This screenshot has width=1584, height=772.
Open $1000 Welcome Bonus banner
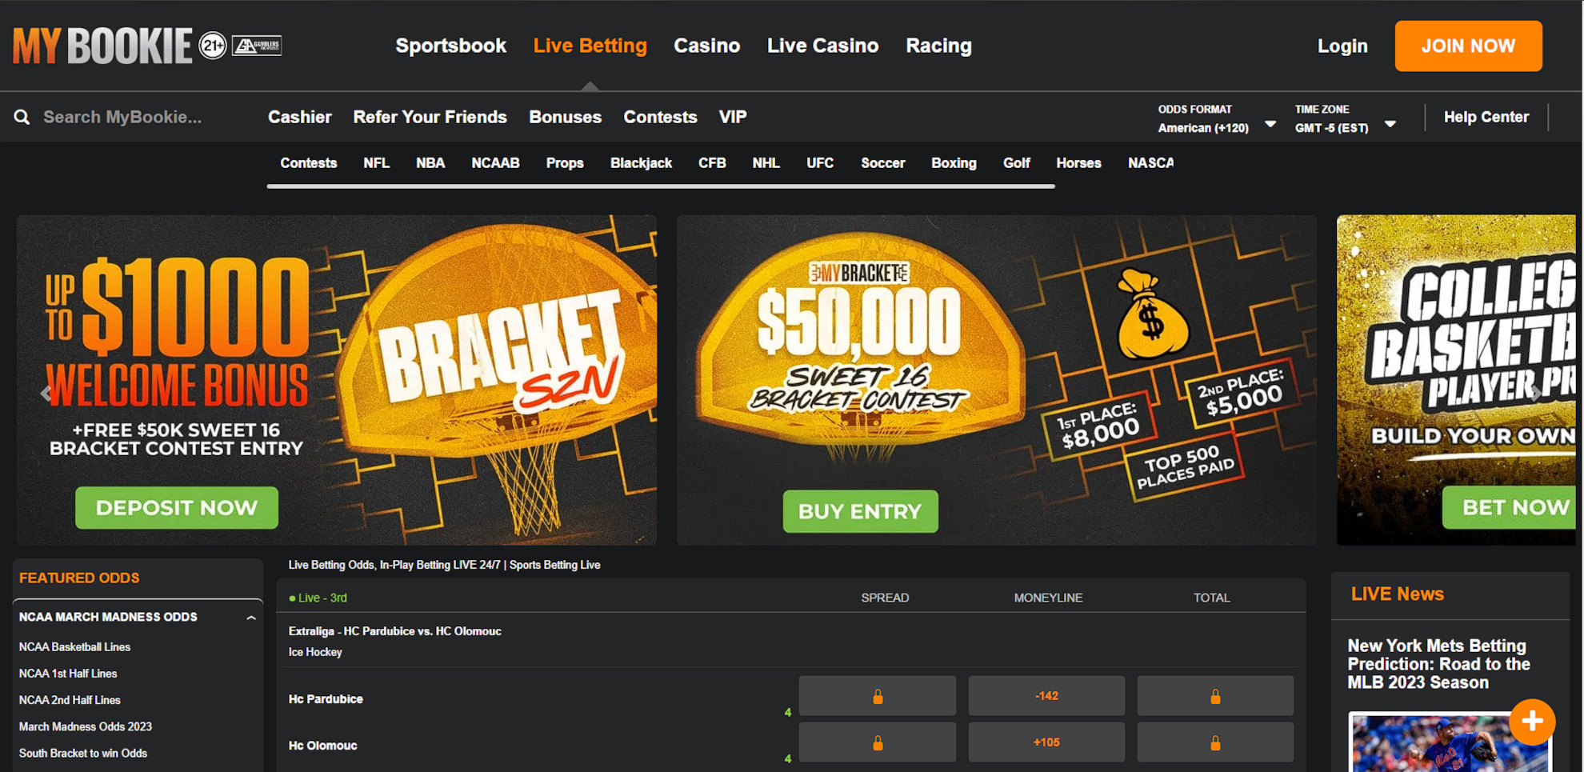click(x=337, y=380)
